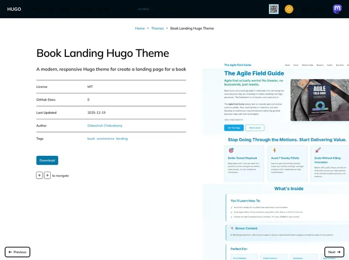The height and width of the screenshot is (260, 349).
Task: Click the 'Last Updated' row label
Action: tap(46, 113)
